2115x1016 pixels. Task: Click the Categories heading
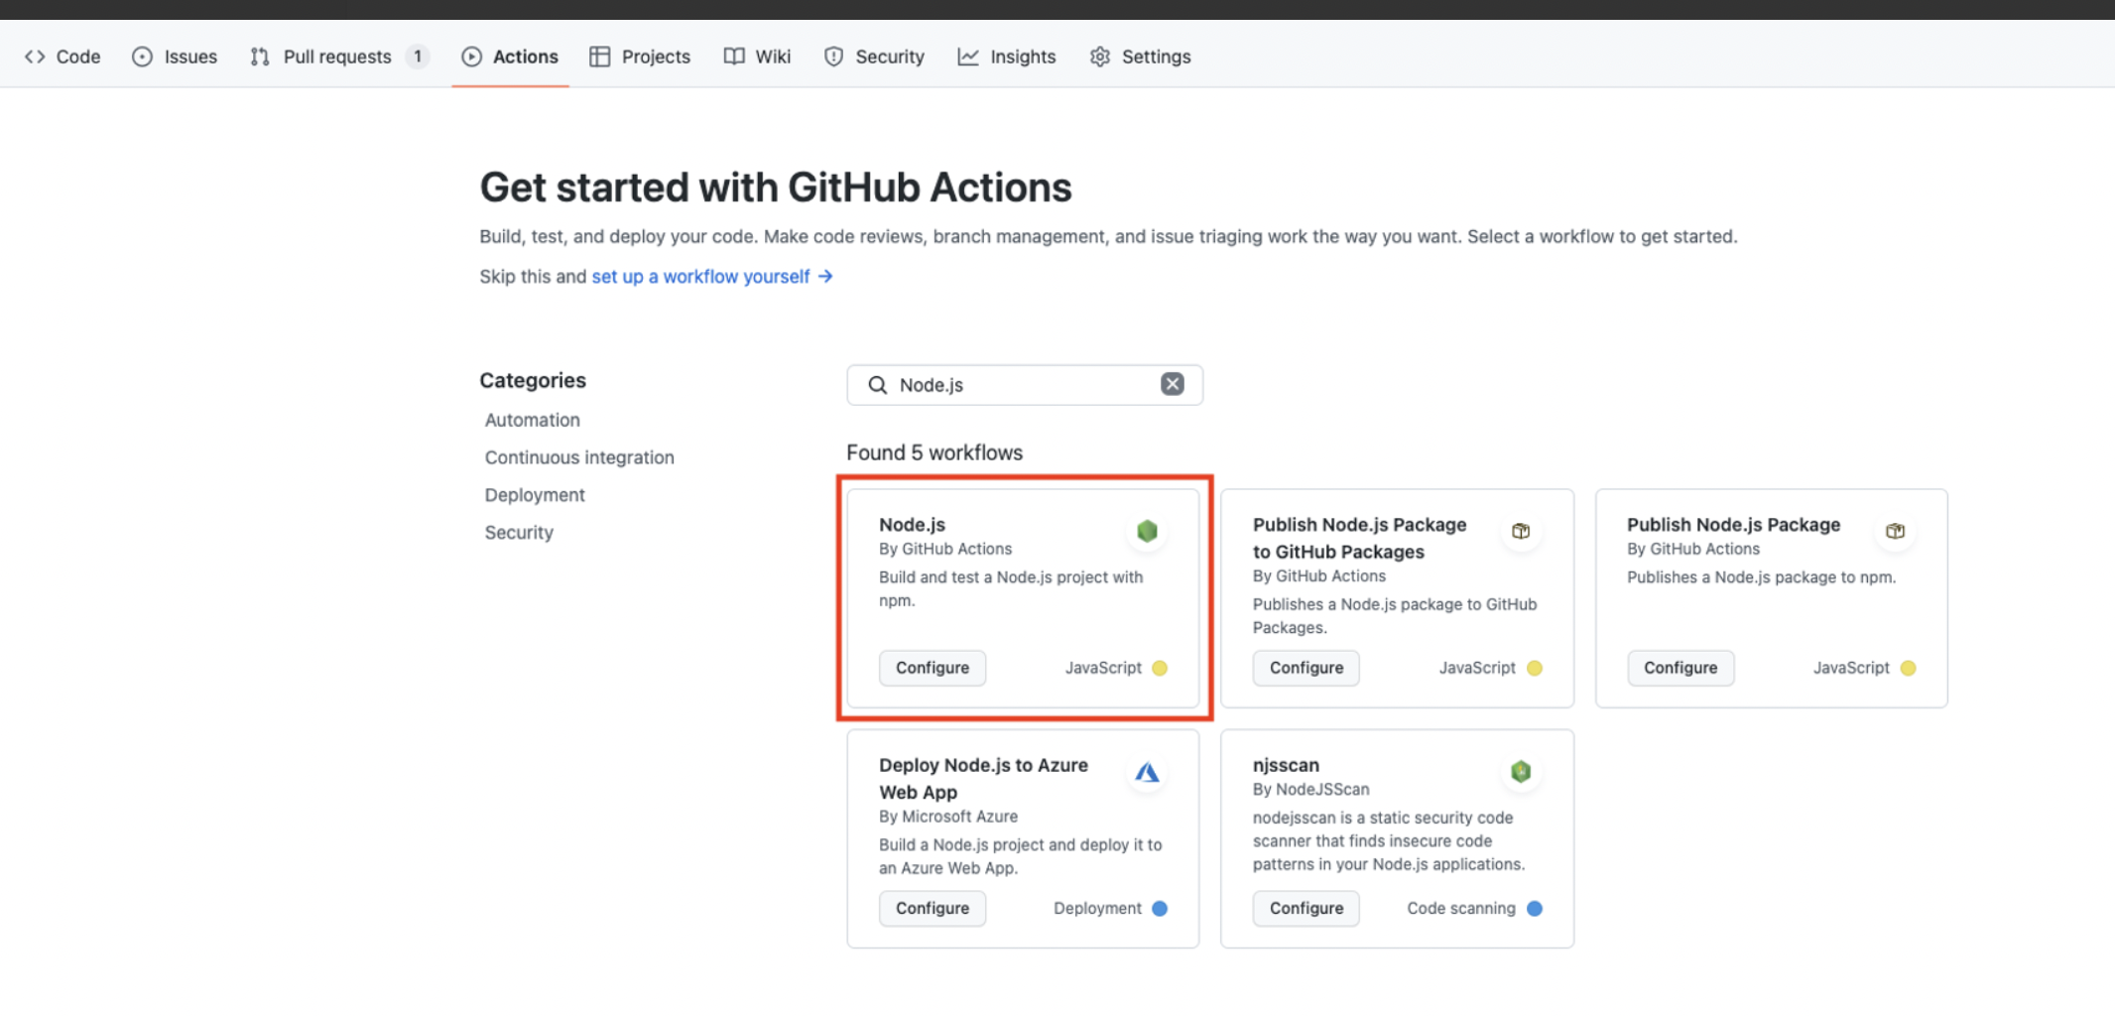533,380
